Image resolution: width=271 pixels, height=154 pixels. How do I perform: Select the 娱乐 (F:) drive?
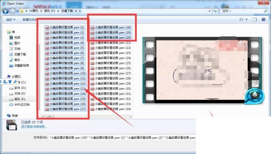[x=20, y=99]
